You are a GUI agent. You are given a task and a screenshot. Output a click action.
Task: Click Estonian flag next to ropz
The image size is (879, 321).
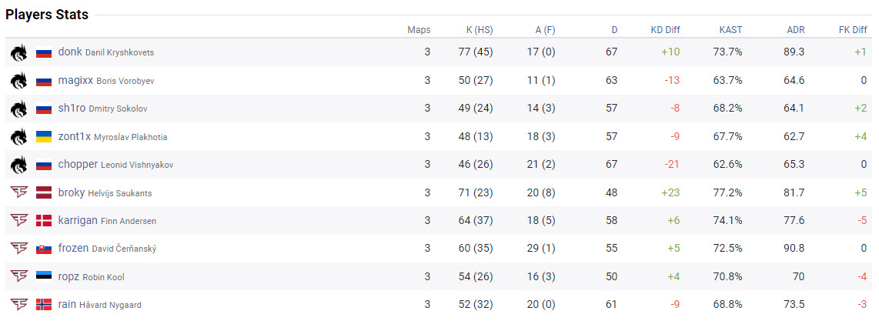pyautogui.click(x=44, y=277)
